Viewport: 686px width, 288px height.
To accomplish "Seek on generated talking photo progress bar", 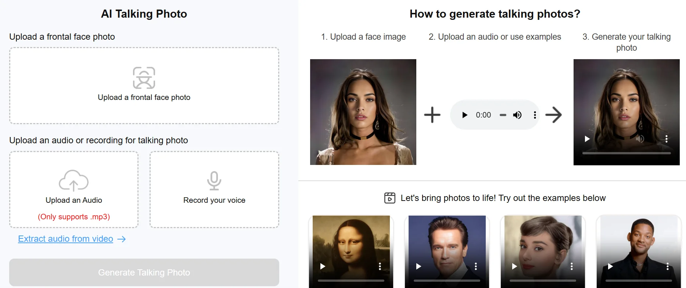I will click(626, 153).
